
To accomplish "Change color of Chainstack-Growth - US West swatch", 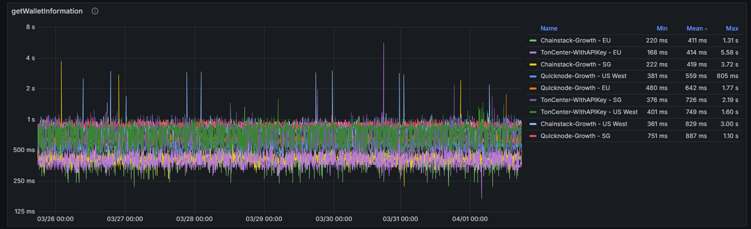I will [533, 124].
